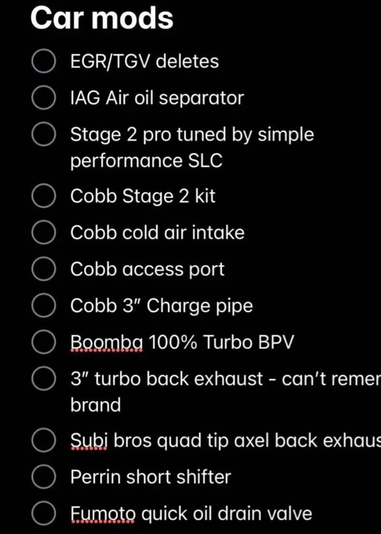Tick the Subi bros quad tip circle
The height and width of the screenshot is (534, 381).
click(x=44, y=441)
